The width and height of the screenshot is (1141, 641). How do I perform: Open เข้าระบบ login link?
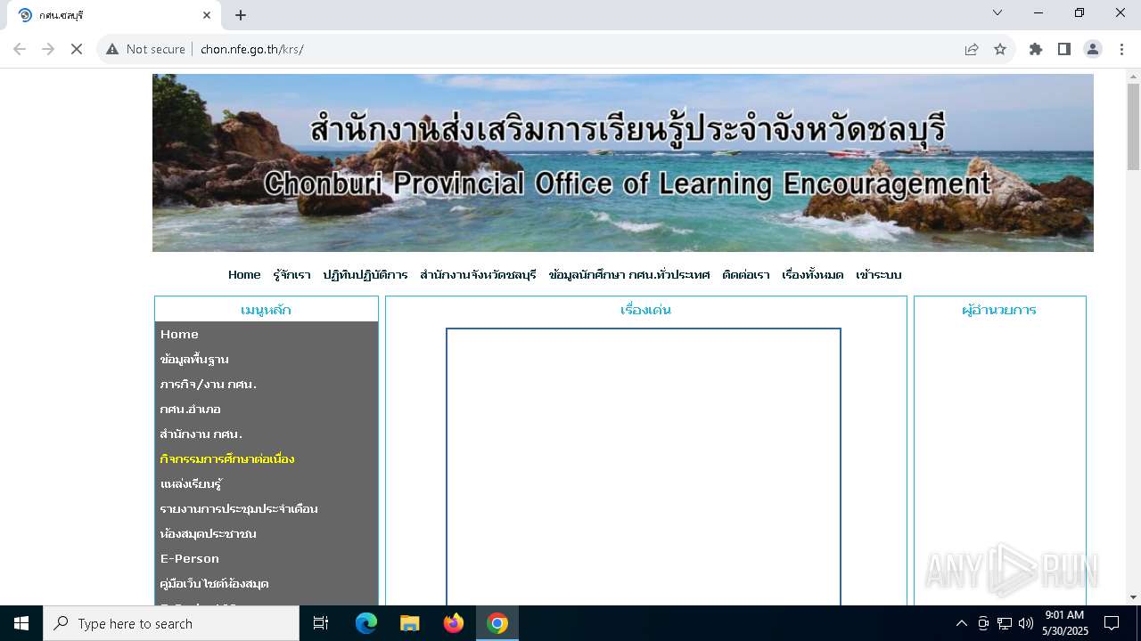[879, 275]
